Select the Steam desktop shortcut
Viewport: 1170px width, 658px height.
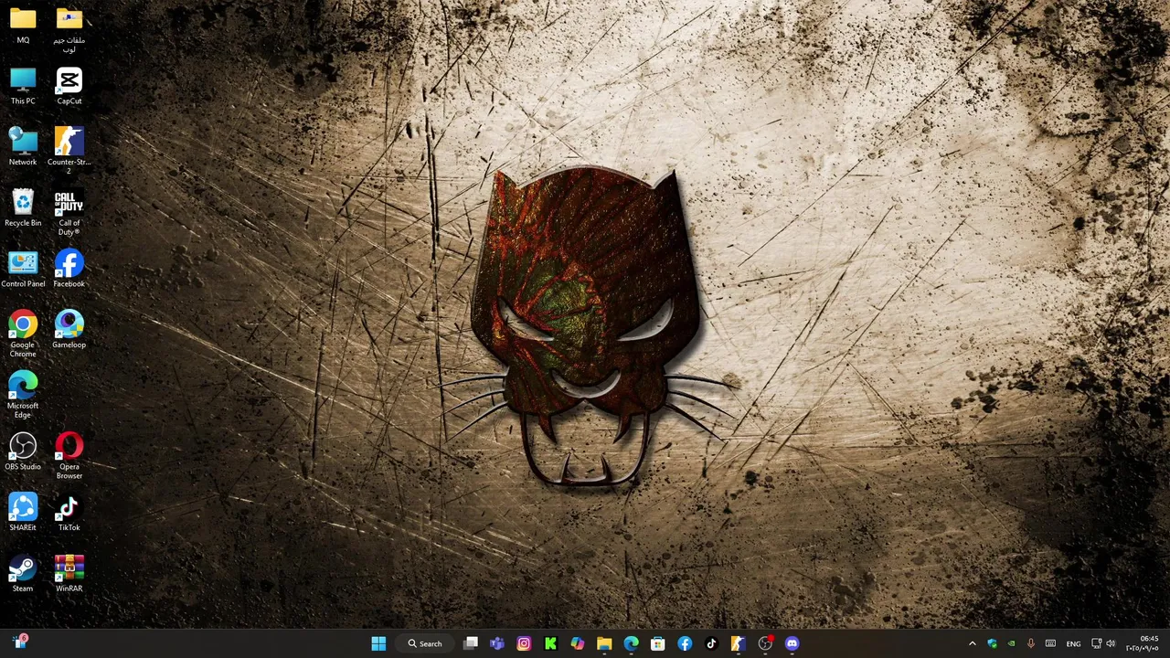(x=23, y=573)
